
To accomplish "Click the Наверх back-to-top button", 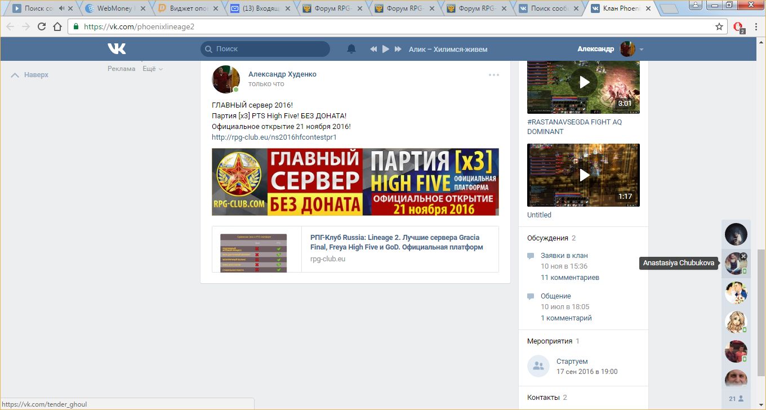I will click(x=30, y=75).
